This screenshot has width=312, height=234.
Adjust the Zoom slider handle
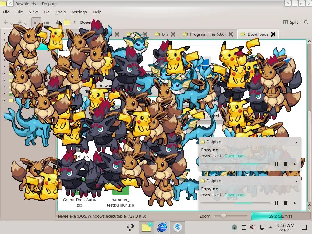pos(223,216)
